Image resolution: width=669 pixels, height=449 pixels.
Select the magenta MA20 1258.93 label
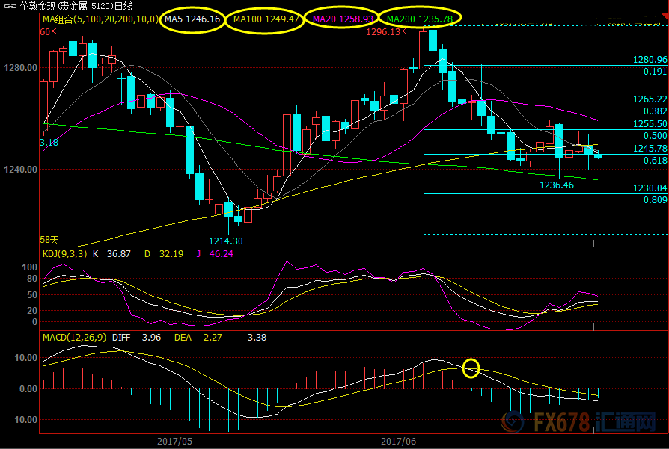[341, 19]
